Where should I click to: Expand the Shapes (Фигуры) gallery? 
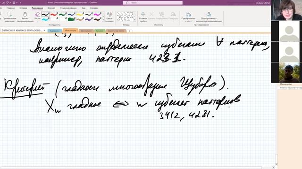(x=134, y=20)
